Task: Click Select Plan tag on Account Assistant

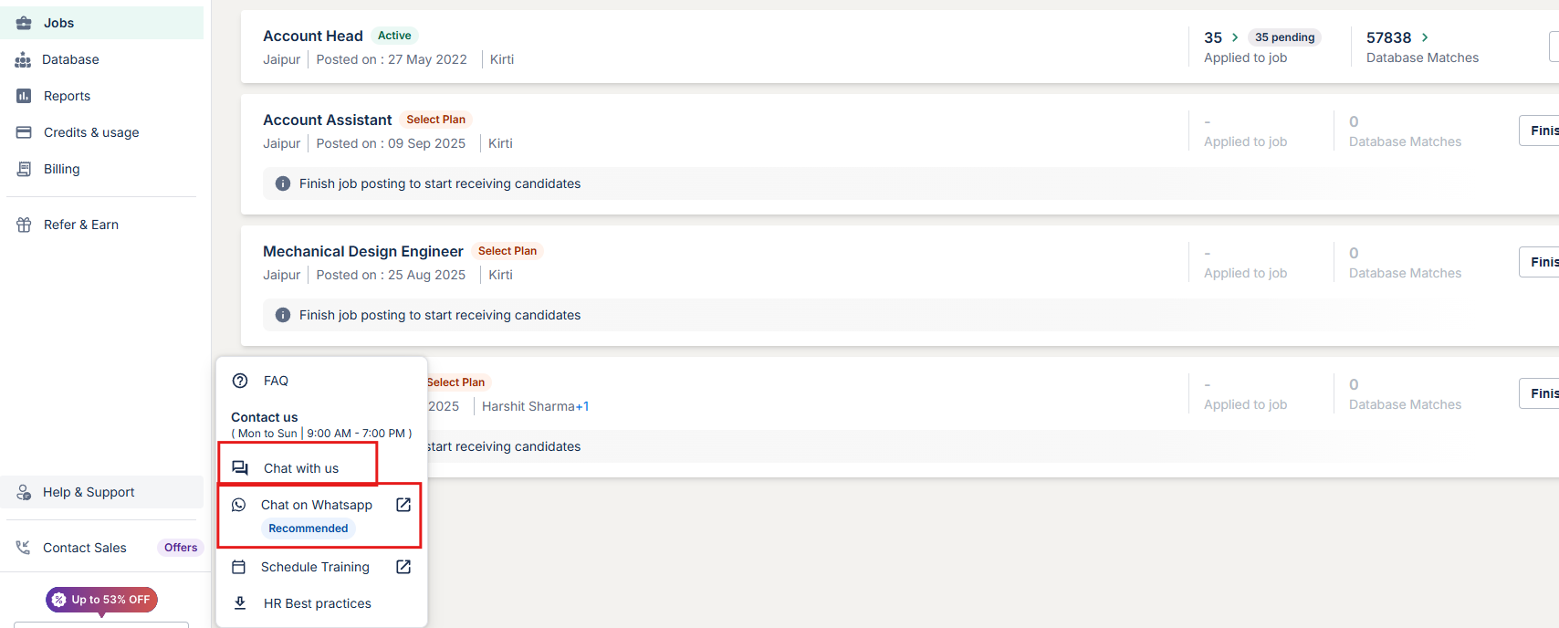Action: [x=435, y=120]
